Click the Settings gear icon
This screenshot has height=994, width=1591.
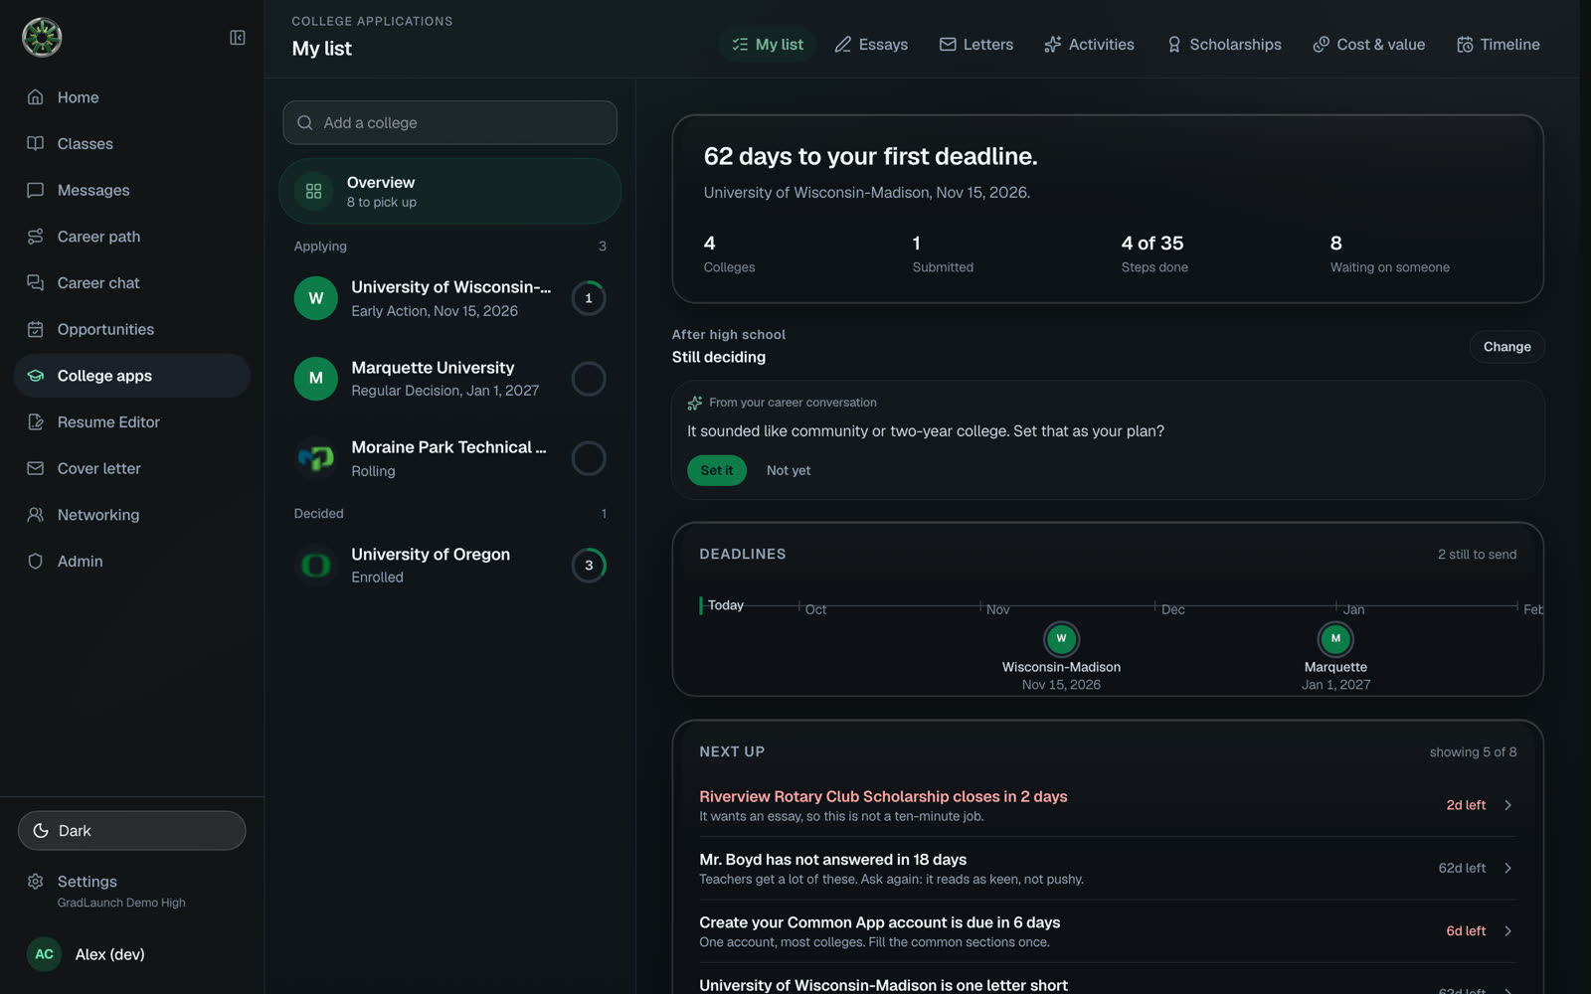(36, 882)
